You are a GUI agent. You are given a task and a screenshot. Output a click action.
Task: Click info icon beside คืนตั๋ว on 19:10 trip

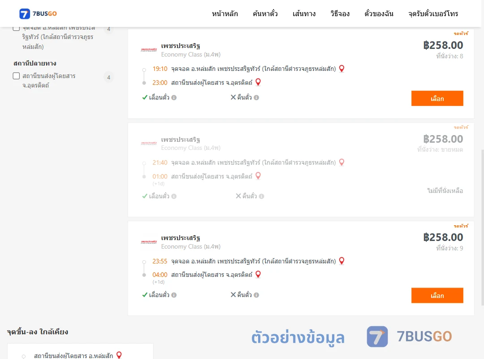[256, 98]
